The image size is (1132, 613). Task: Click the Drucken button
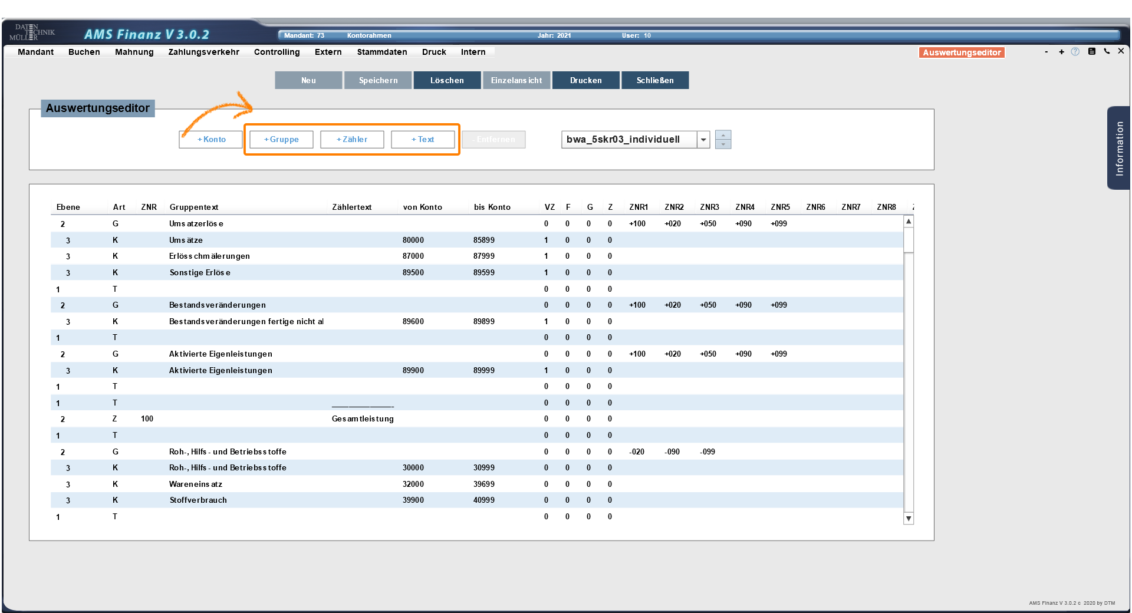(585, 80)
